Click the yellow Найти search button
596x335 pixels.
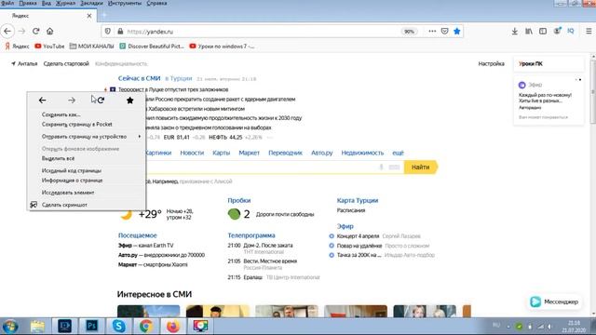[421, 167]
